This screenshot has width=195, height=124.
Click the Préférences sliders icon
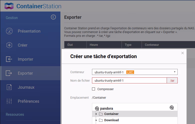click(9, 101)
